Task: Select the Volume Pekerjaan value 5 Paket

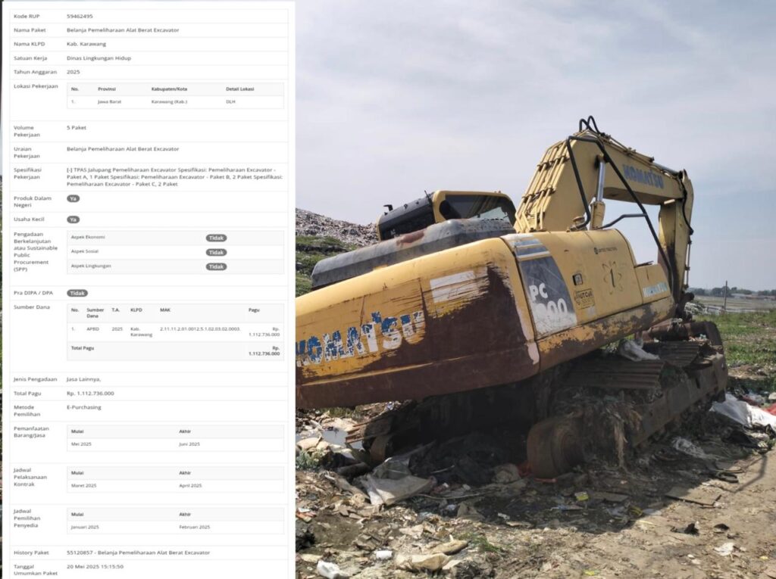Action: pyautogui.click(x=77, y=128)
